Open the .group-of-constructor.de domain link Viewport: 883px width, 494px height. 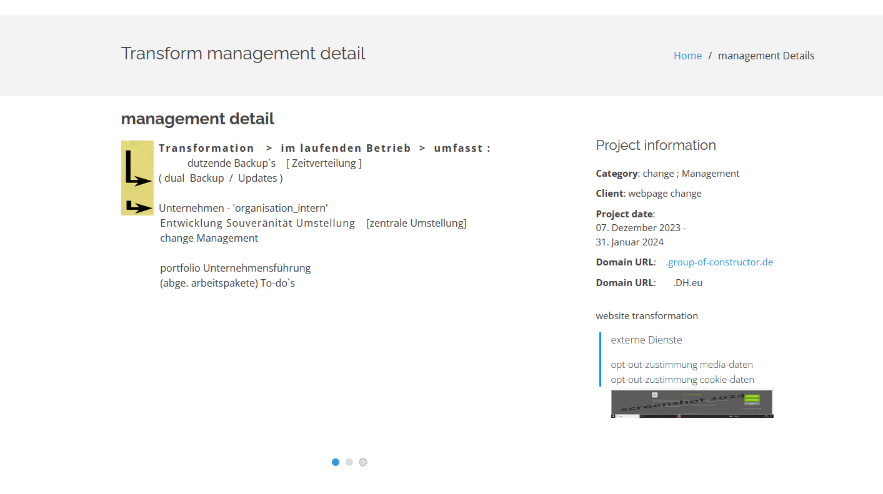[719, 262]
